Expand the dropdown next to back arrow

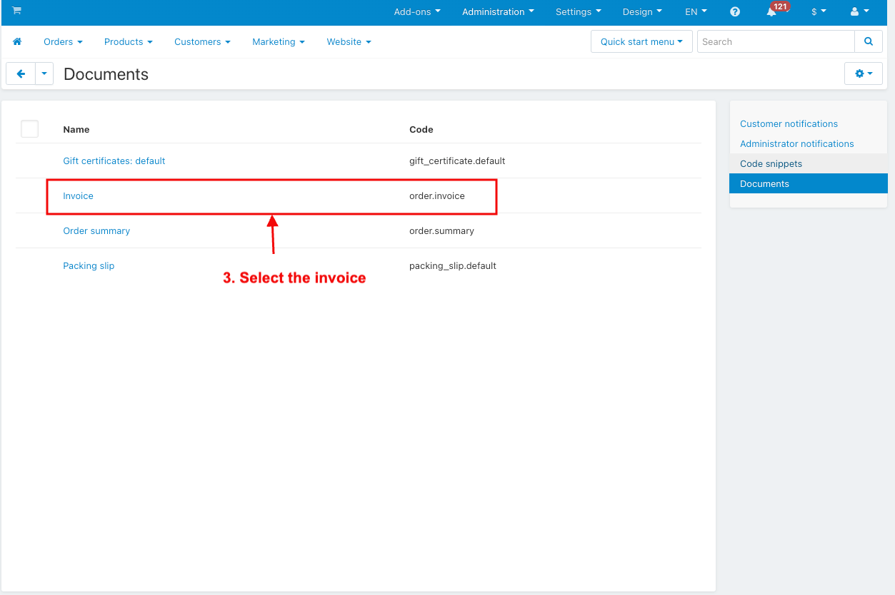coord(44,74)
